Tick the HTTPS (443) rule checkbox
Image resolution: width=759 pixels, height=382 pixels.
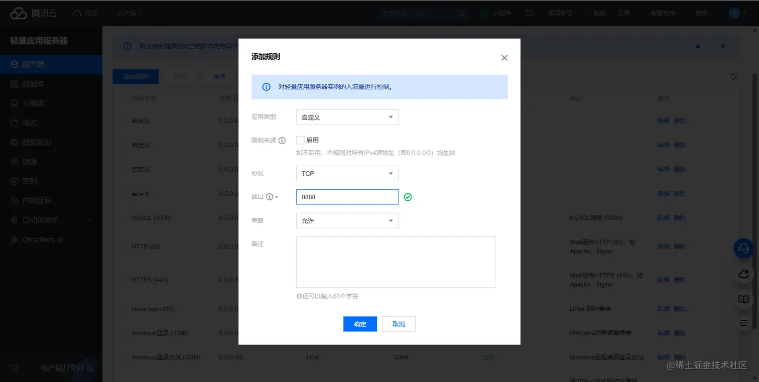123,280
